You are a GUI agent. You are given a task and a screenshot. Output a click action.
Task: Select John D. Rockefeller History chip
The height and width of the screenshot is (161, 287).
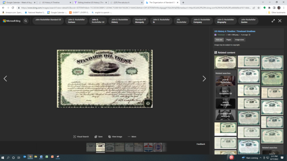click(x=120, y=21)
